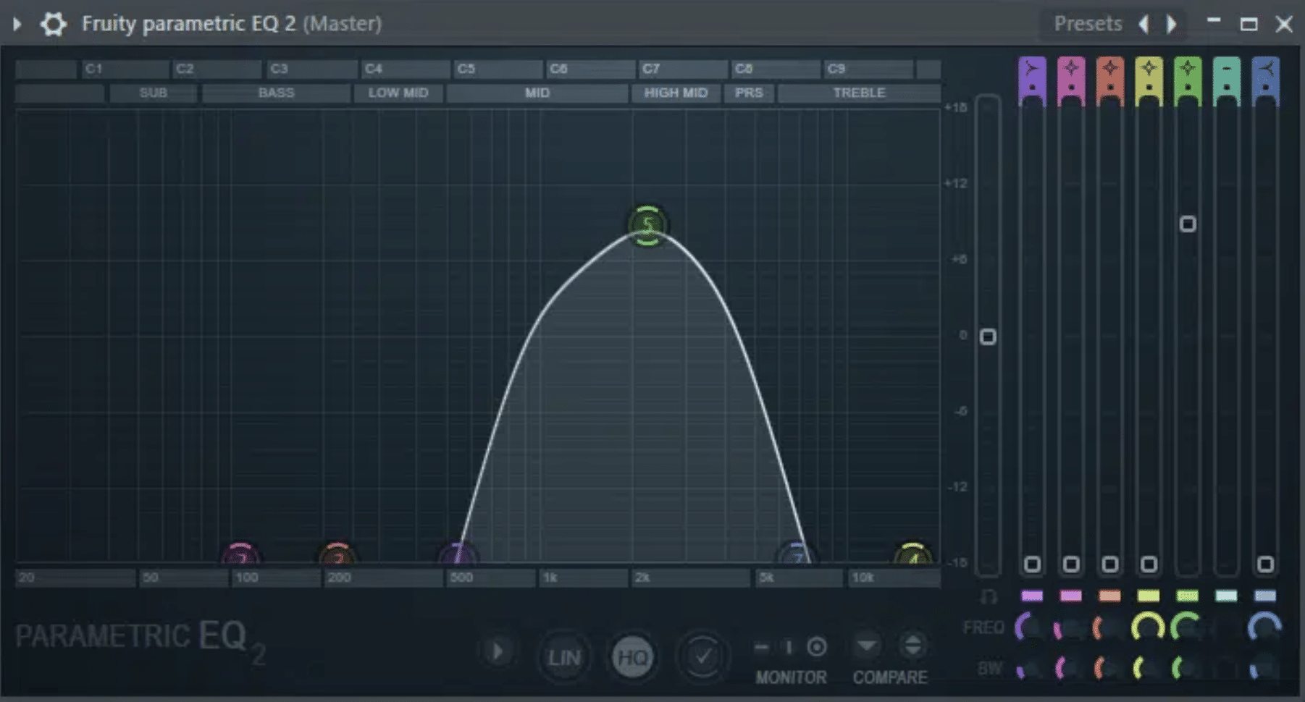Click band 5 green FREQ knob

1188,627
